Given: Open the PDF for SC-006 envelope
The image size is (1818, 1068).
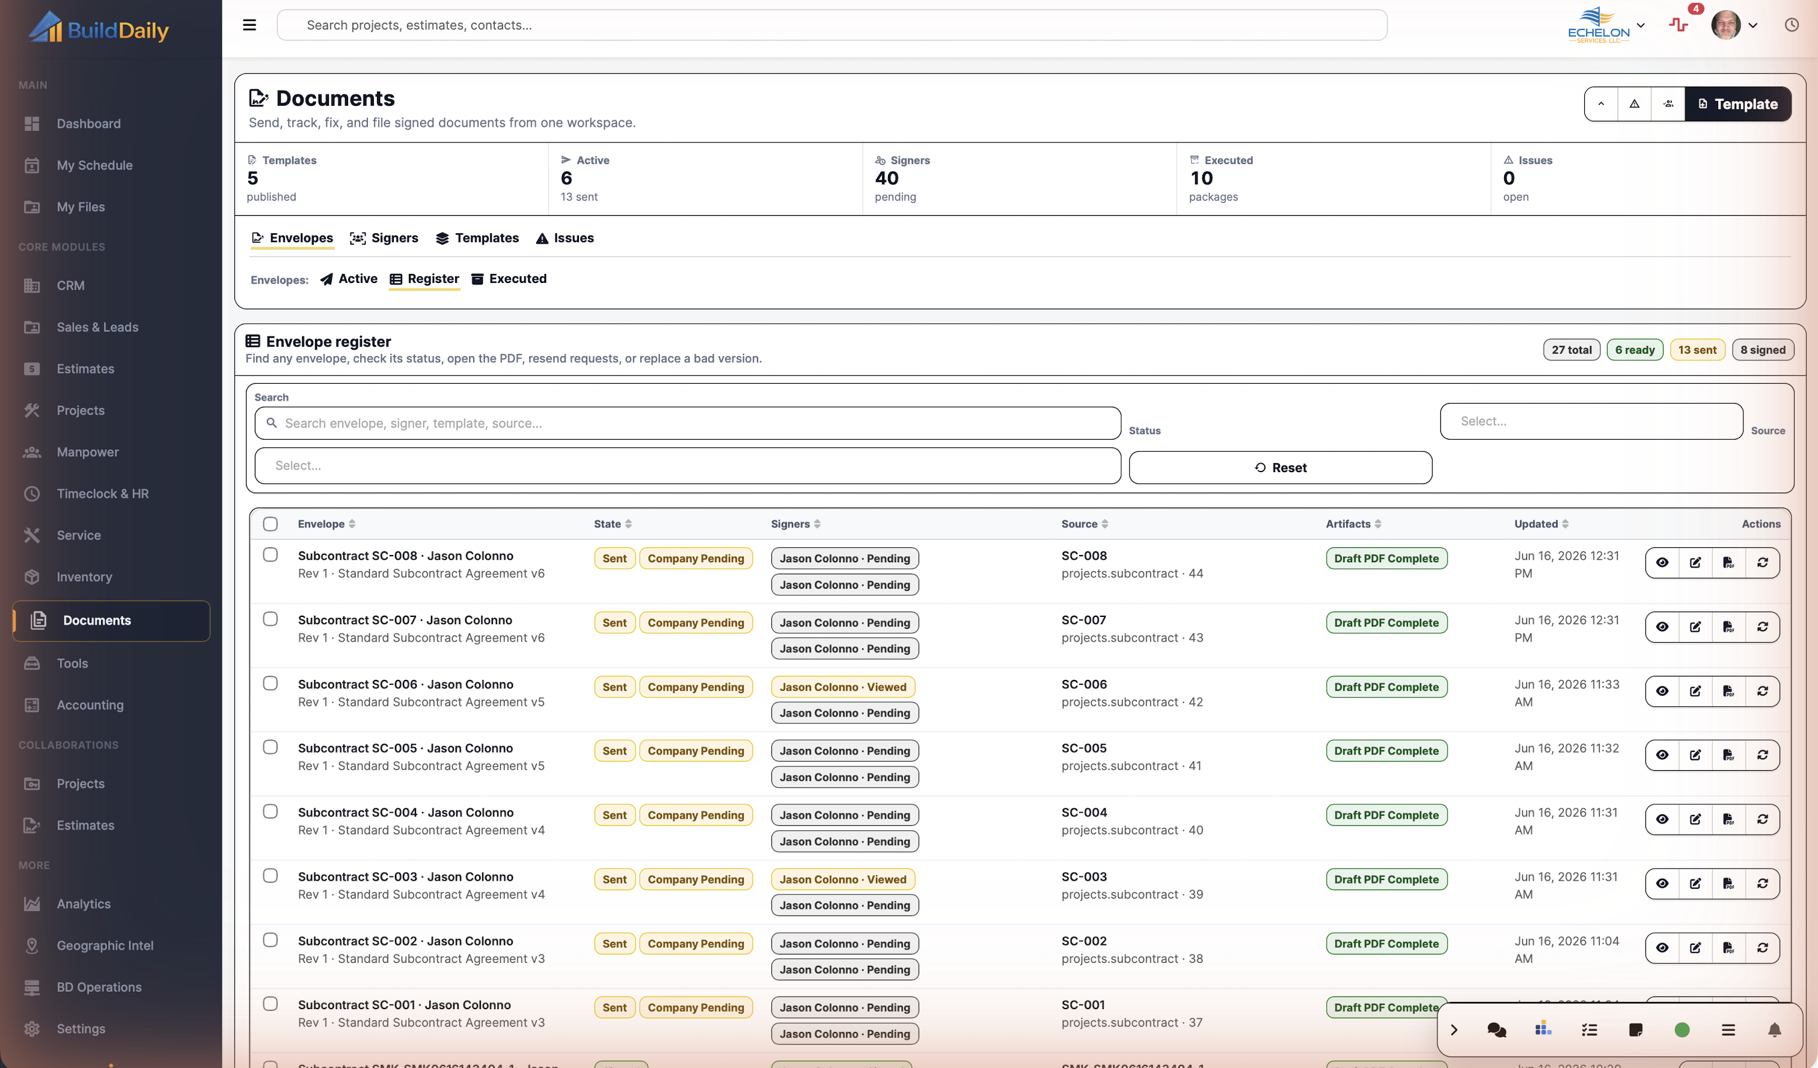Looking at the screenshot, I should click(x=1728, y=691).
